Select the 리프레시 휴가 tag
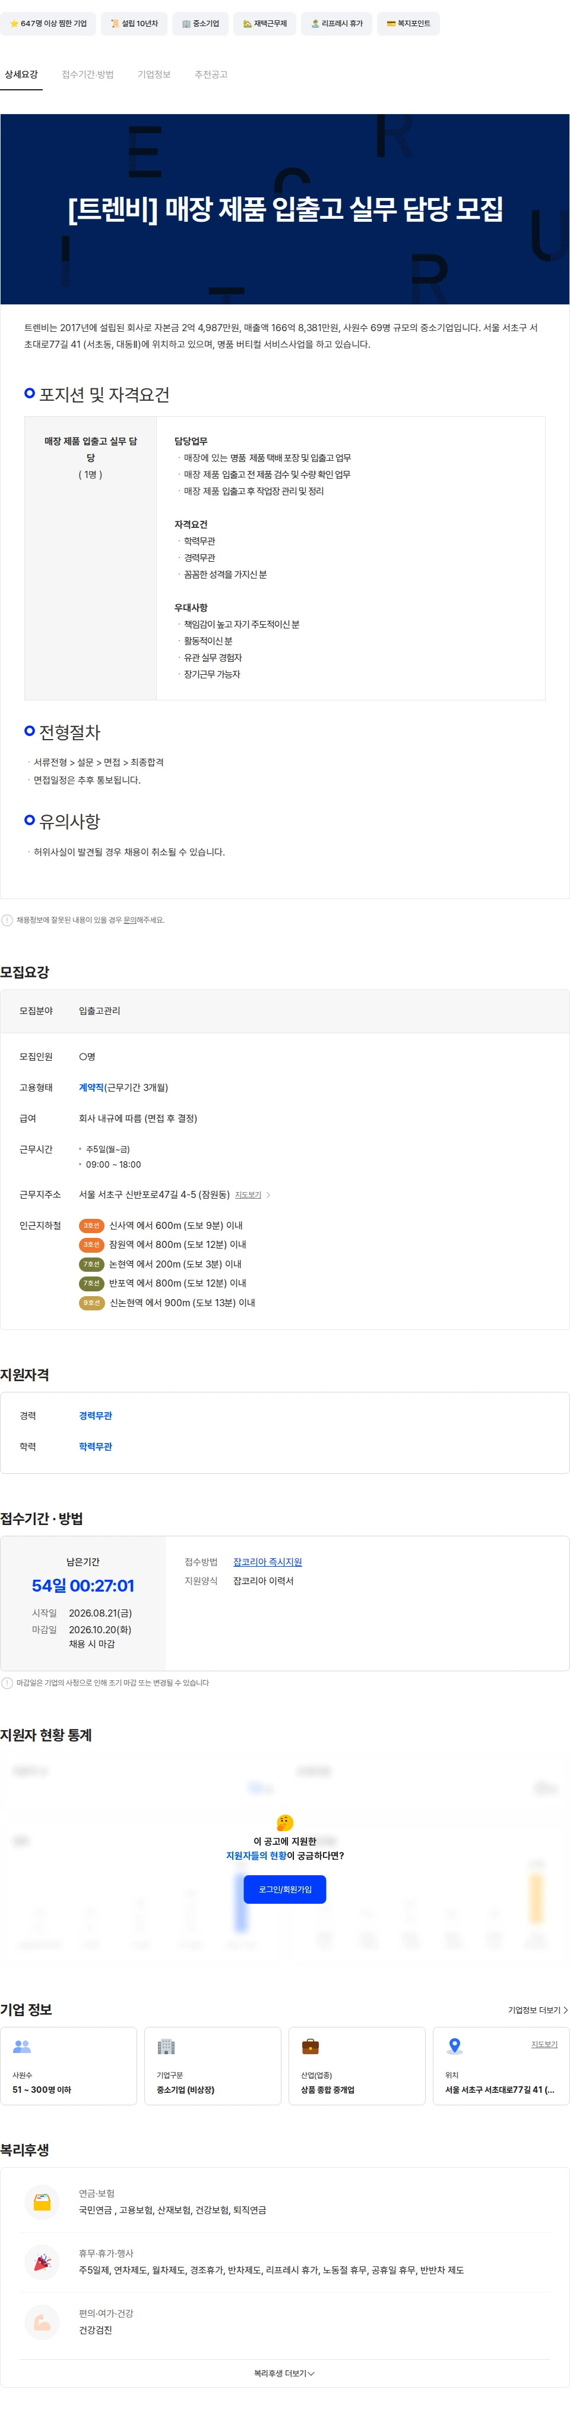570x2424 pixels. tap(337, 24)
